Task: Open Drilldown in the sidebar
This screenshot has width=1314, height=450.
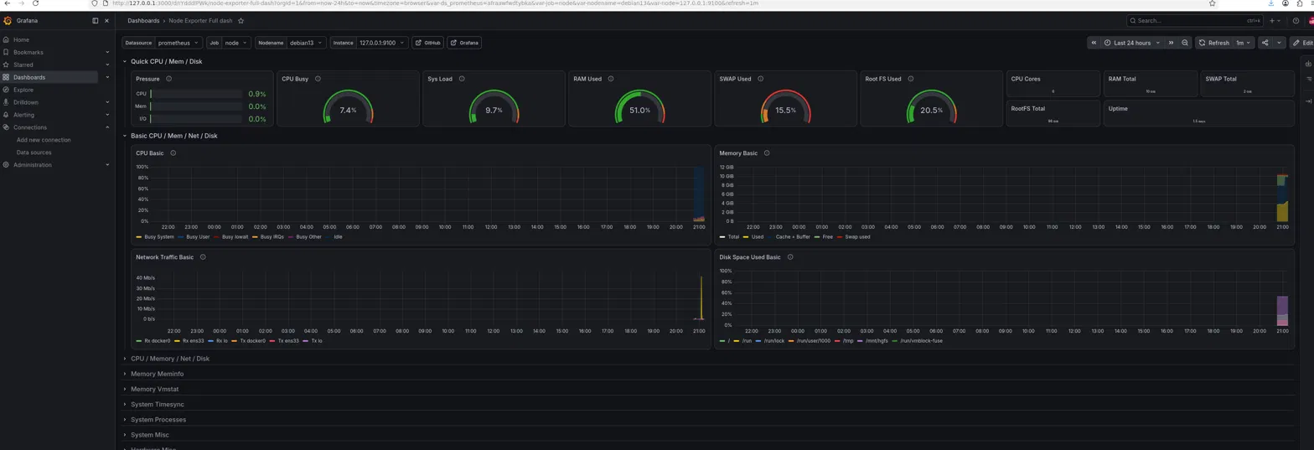Action: (25, 102)
